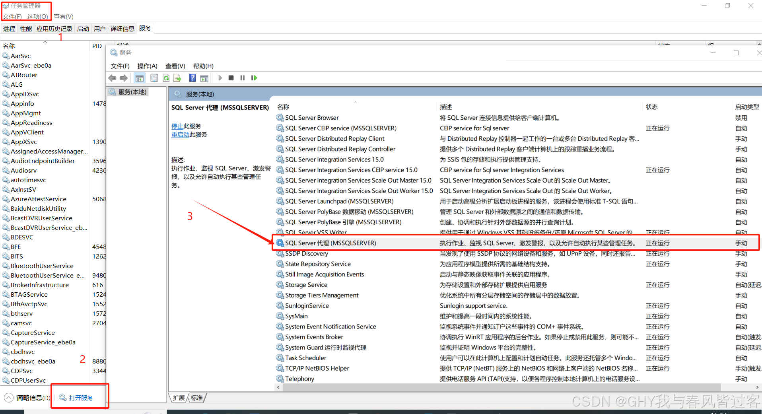Switch to the 启动 tab in Task Manager
The image size is (762, 414).
83,29
